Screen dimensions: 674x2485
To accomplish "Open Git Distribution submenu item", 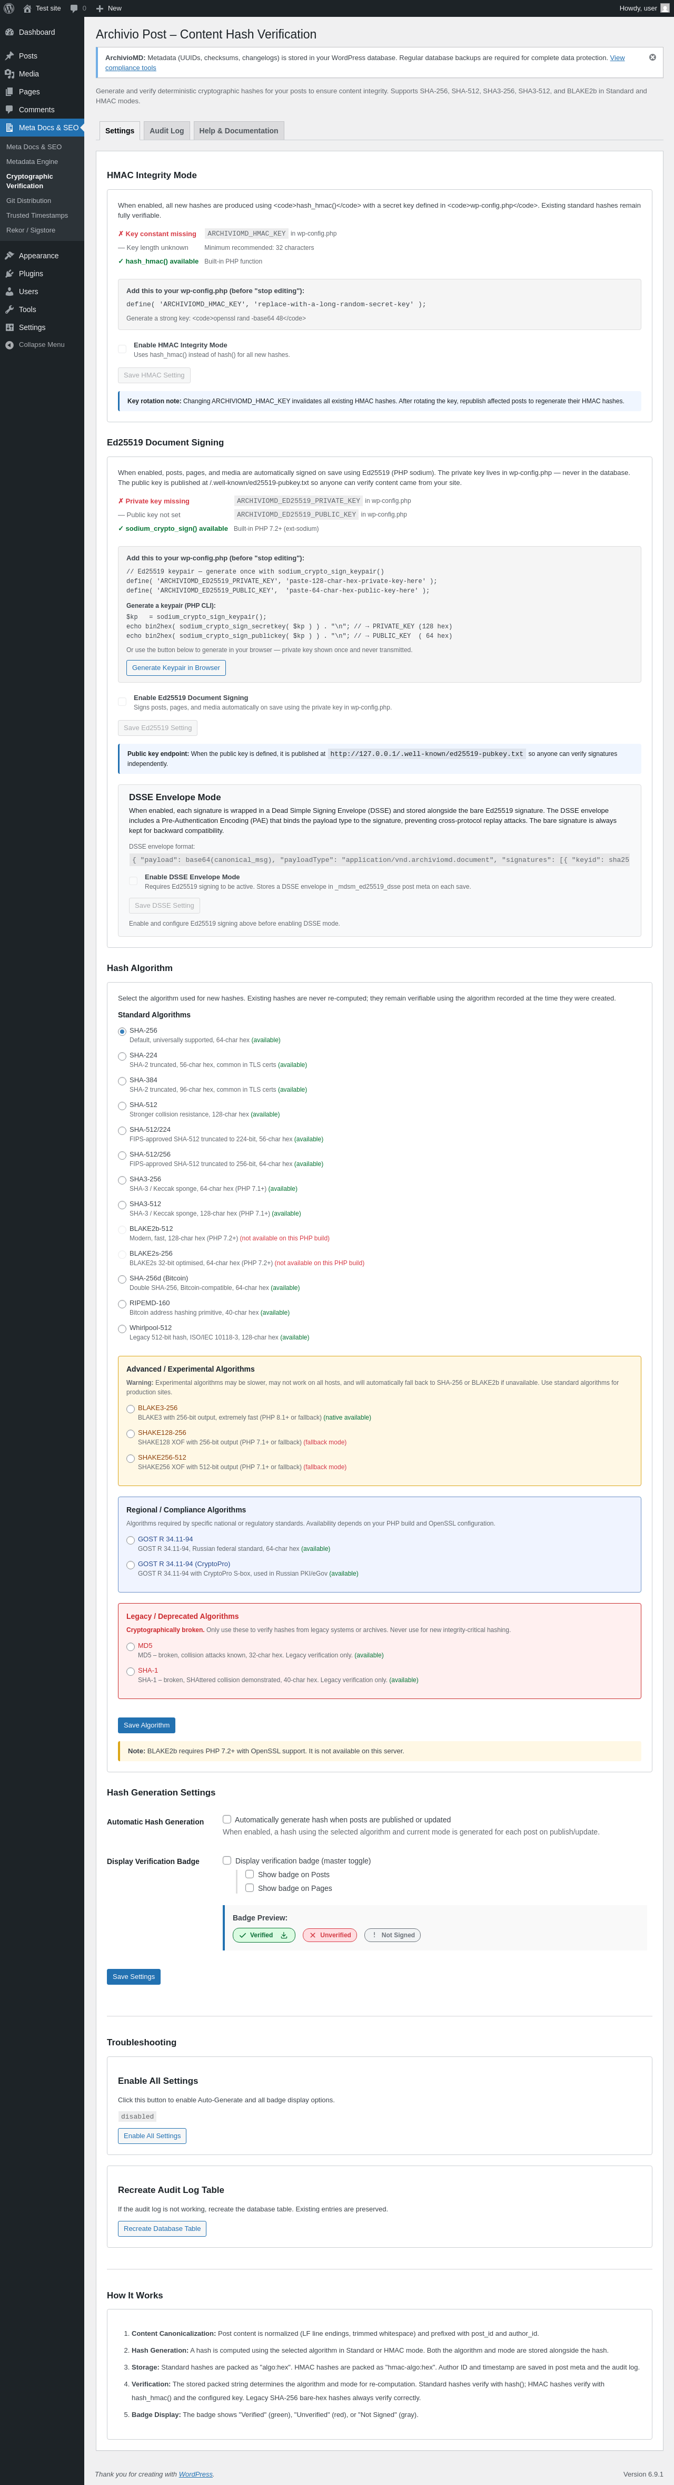I will (29, 201).
